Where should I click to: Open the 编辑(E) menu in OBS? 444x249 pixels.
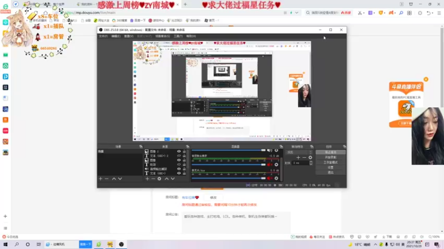(116, 36)
